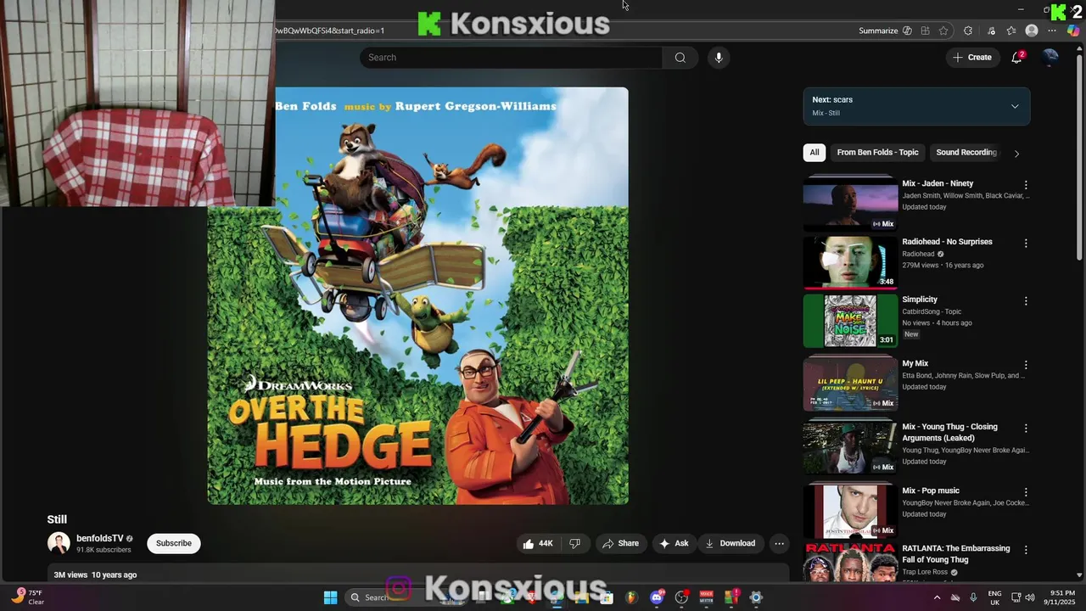
Task: Open My Mix thumbnail
Action: 850,384
